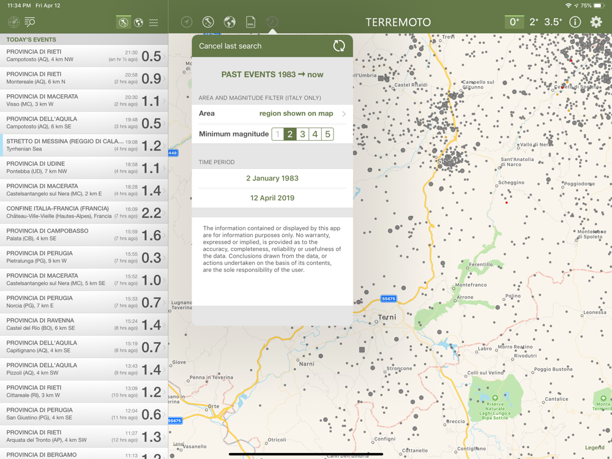Expand chevron on Norcia (PG) 0.7 event

[164, 302]
